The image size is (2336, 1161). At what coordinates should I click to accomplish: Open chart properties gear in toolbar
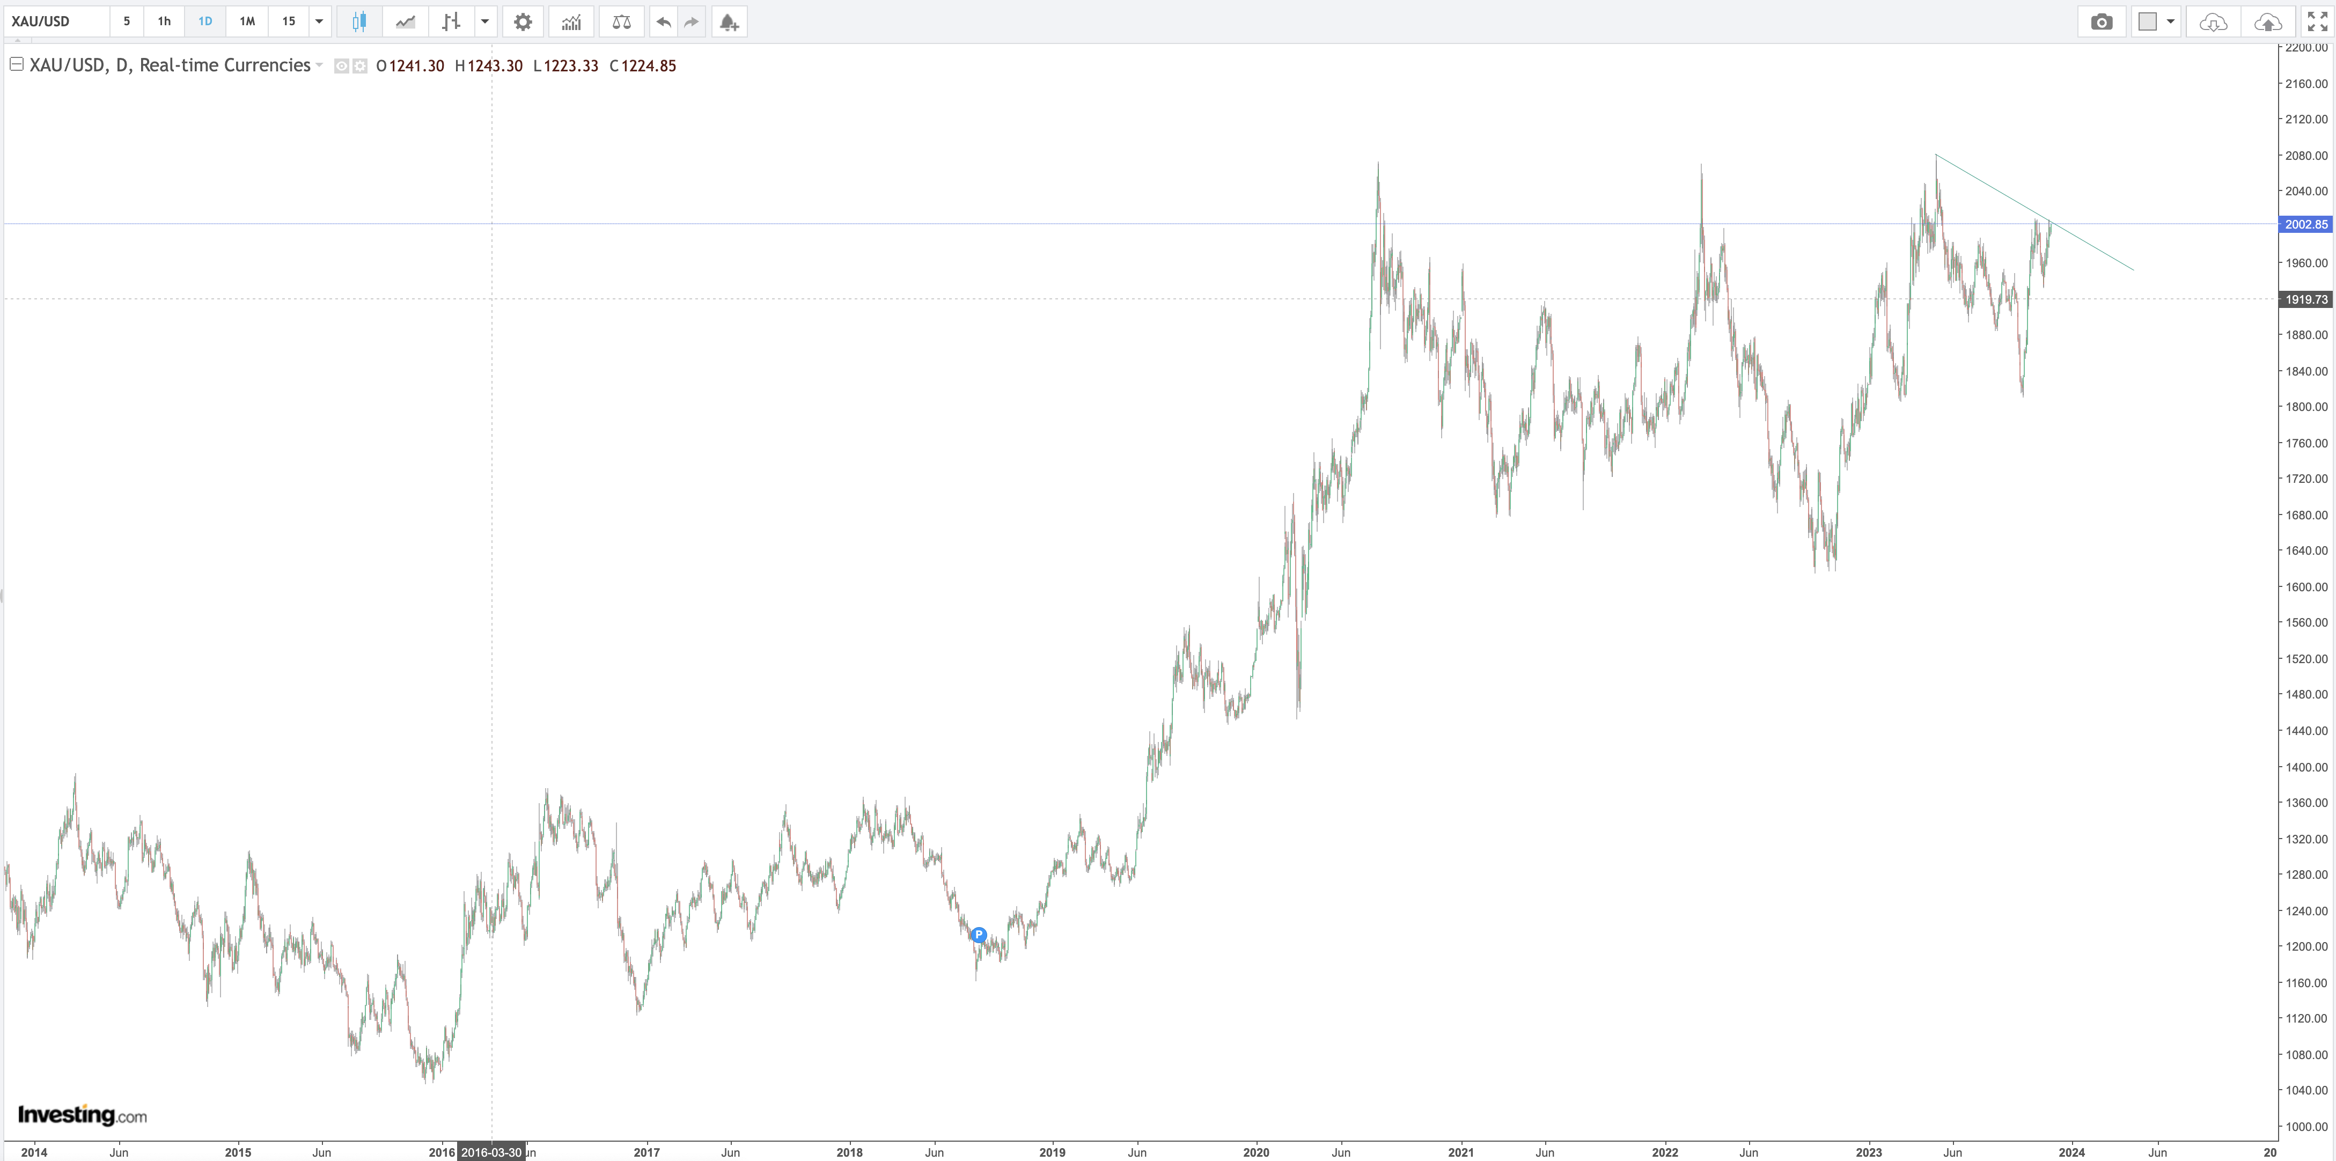point(523,22)
